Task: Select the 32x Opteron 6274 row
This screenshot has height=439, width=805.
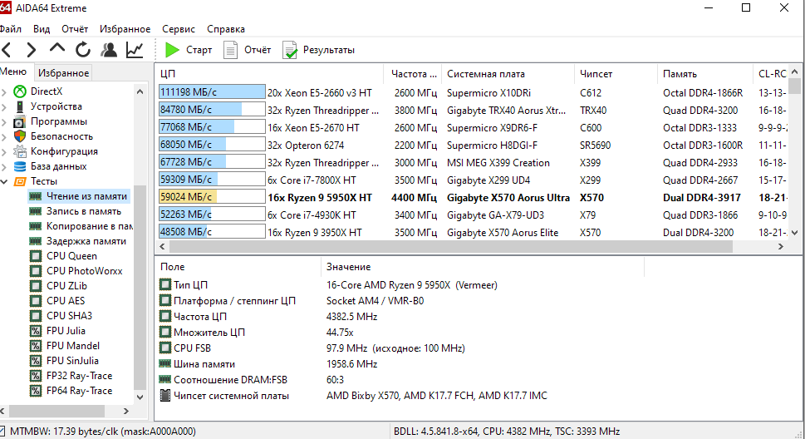Action: 473,145
